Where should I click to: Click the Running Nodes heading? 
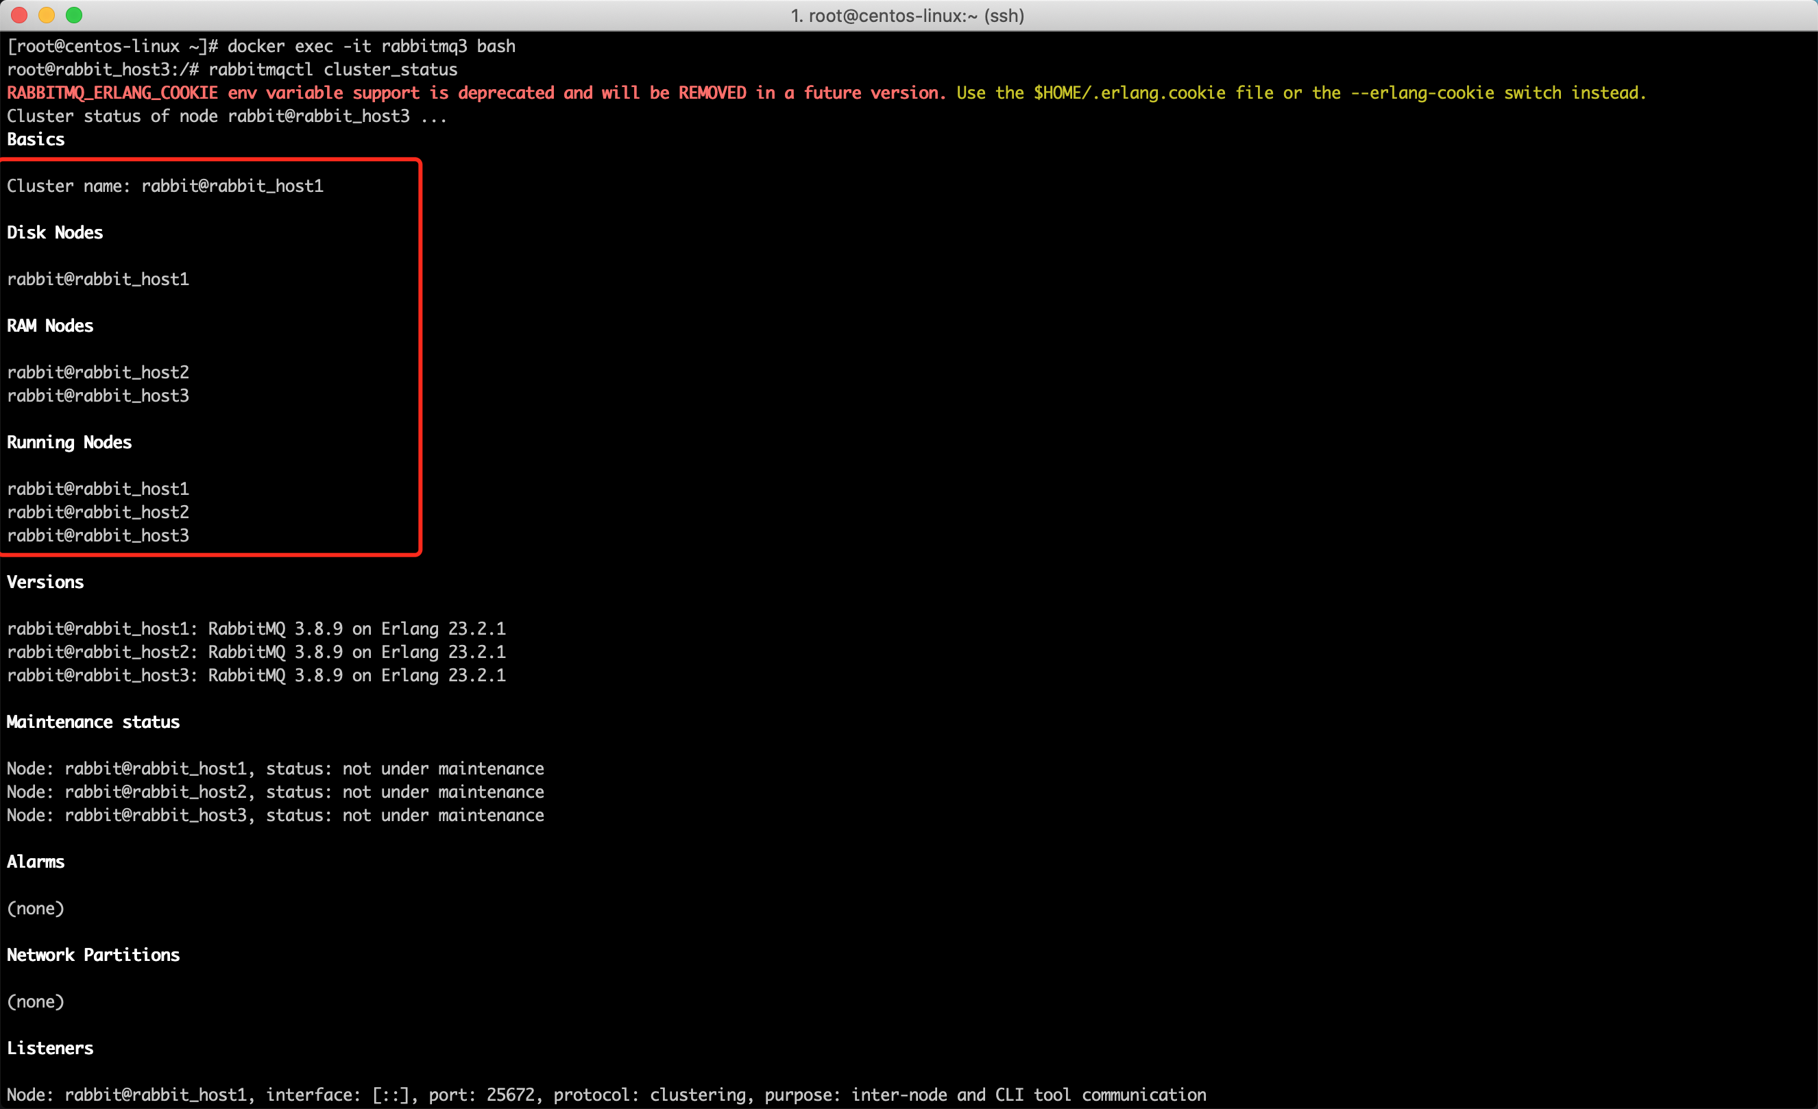(69, 443)
